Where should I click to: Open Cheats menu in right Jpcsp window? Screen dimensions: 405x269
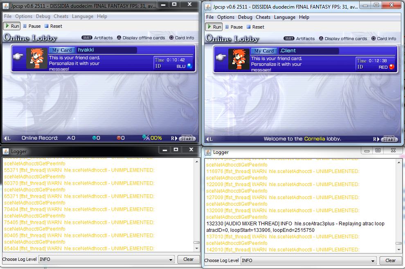pos(263,17)
